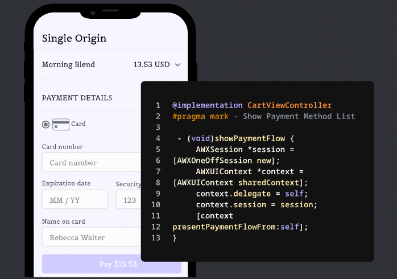This screenshot has width=397, height=279.
Task: Click showPaymentFlow in code line 4
Action: (x=250, y=138)
